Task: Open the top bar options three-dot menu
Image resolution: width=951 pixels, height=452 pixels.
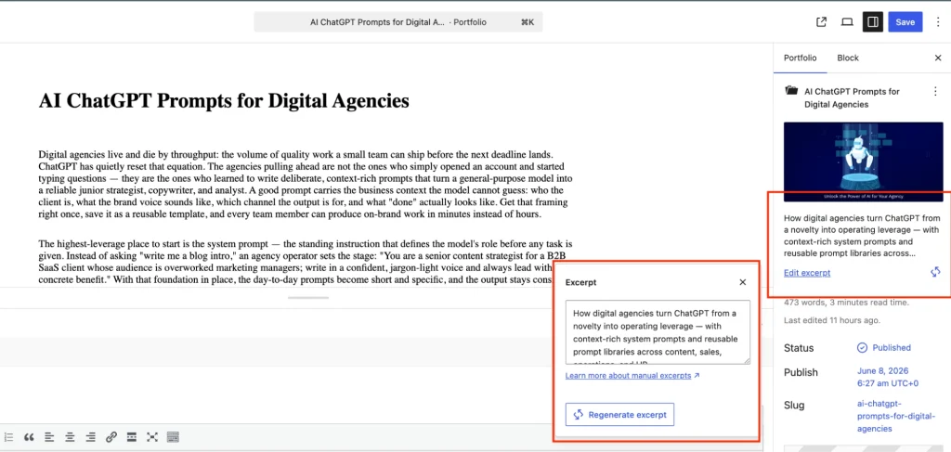Action: click(x=938, y=22)
